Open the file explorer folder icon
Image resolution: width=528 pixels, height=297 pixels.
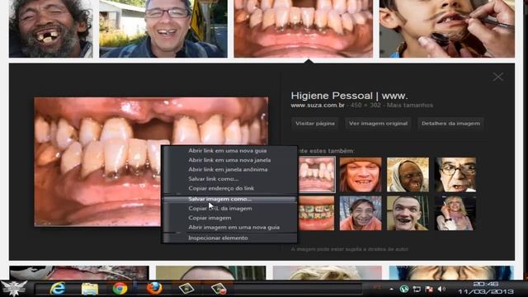tap(90, 289)
